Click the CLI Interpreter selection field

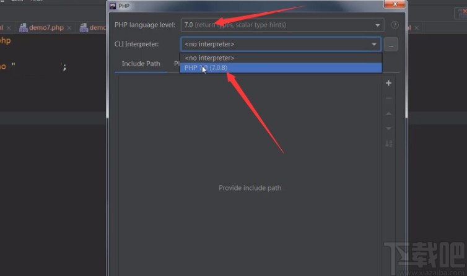pyautogui.click(x=281, y=45)
